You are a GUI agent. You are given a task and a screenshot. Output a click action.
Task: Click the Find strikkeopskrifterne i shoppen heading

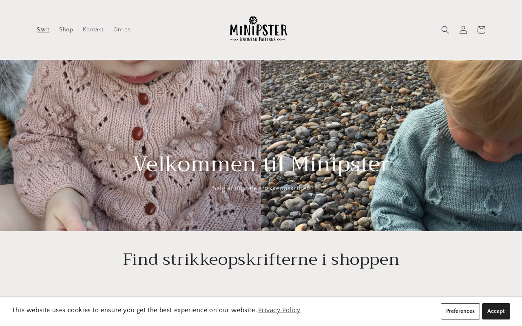pyautogui.click(x=261, y=260)
